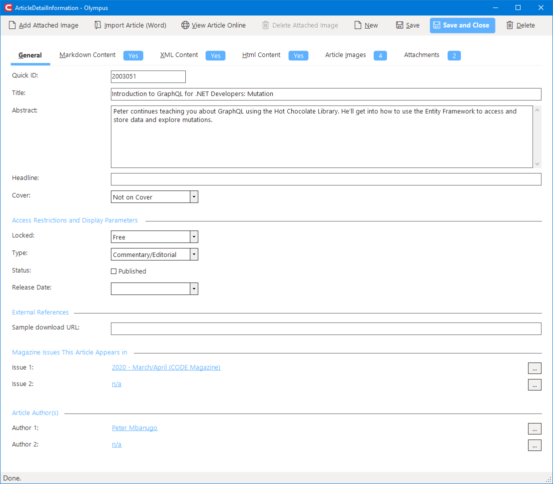The image size is (553, 484).
Task: Click the browse button for Issue 1
Action: [x=535, y=368]
